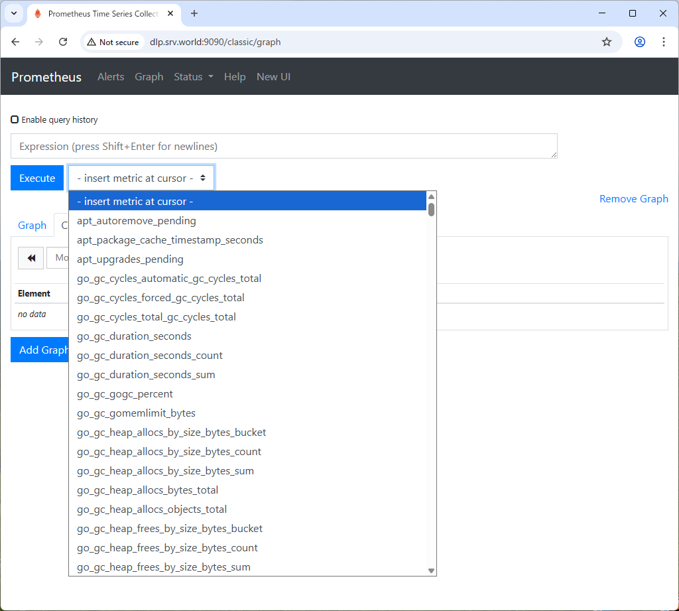The image size is (679, 611).
Task: Open the tab search chevron button
Action: [13, 13]
